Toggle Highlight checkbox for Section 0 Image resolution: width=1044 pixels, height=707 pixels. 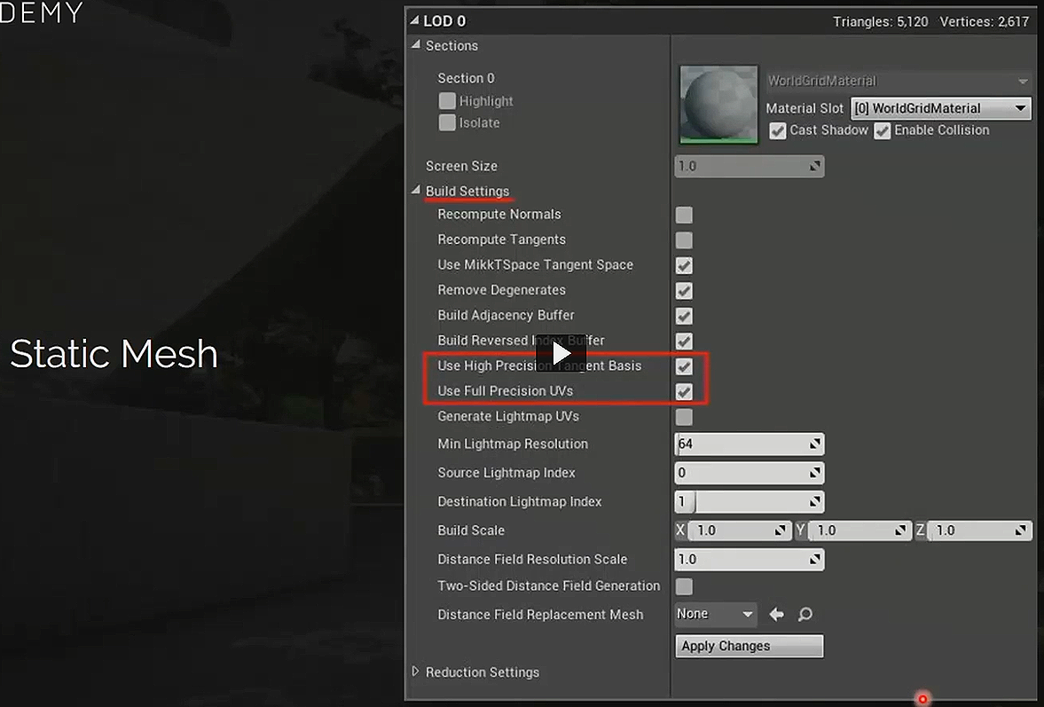[447, 100]
